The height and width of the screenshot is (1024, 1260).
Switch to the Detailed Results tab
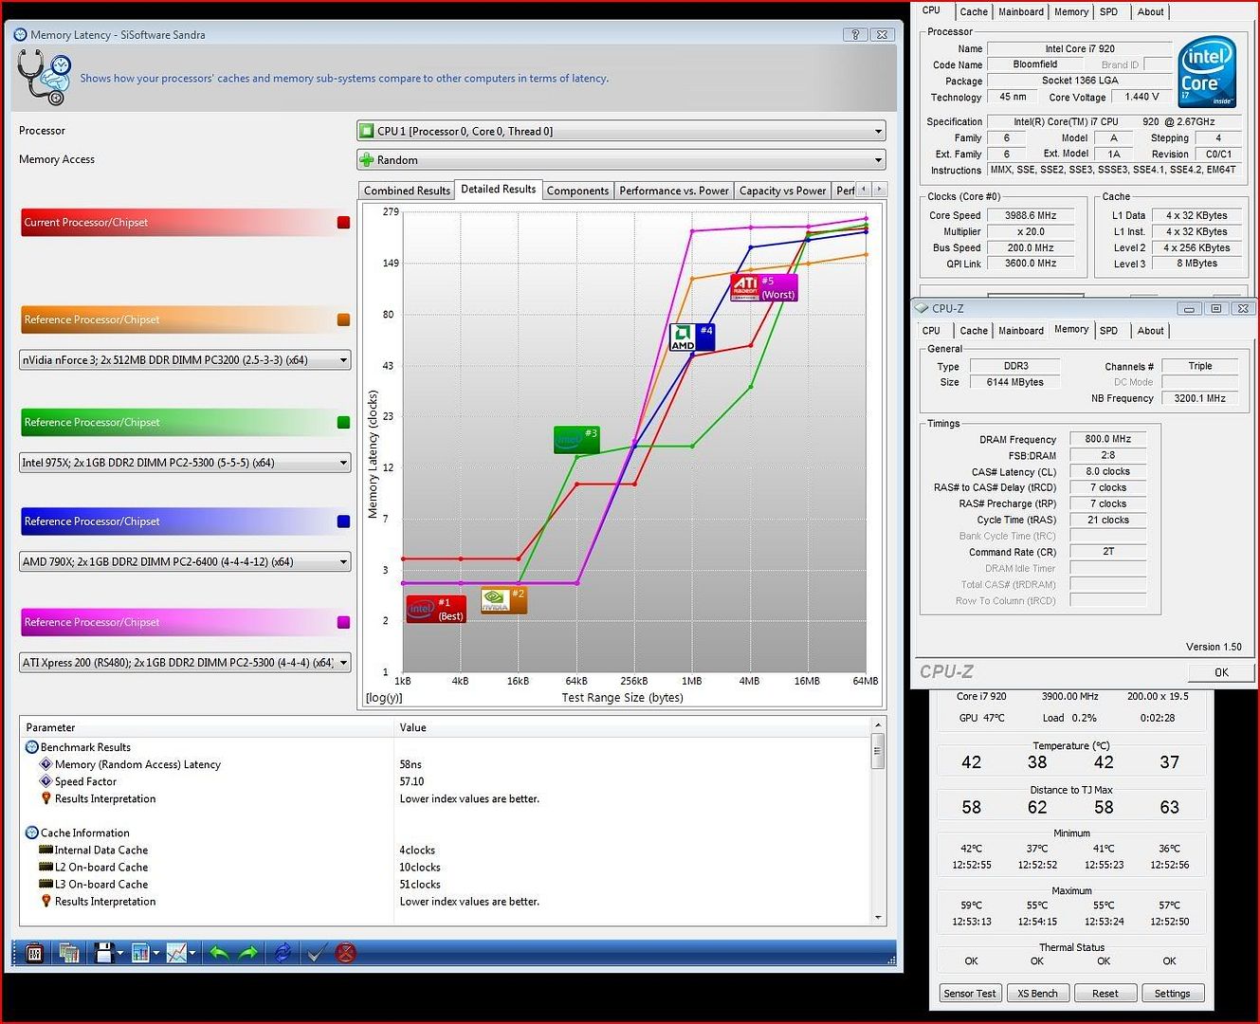498,190
